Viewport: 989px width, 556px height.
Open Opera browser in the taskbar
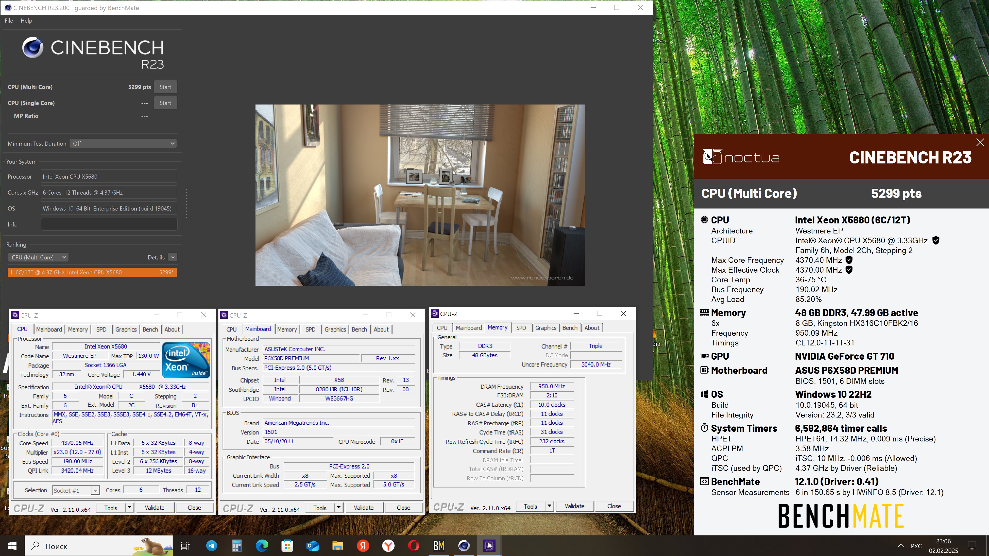point(413,546)
